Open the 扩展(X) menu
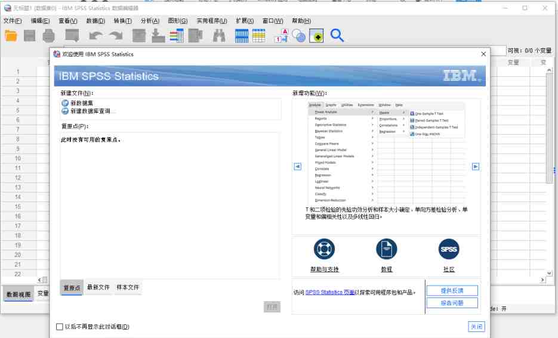This screenshot has height=338, width=558. click(x=245, y=21)
